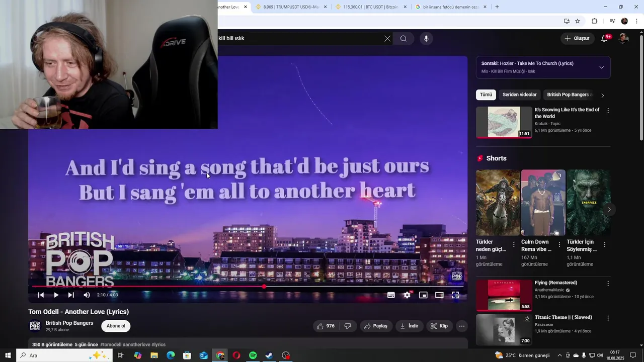This screenshot has height=362, width=644.
Task: Mute the video volume
Action: (x=87, y=295)
